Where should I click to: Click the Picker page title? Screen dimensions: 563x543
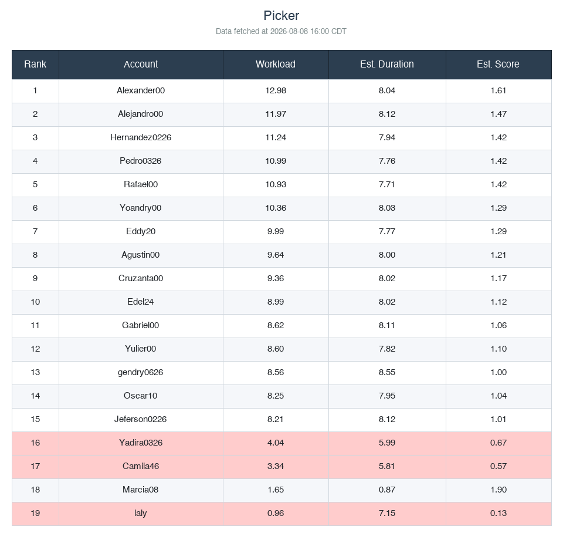281,15
